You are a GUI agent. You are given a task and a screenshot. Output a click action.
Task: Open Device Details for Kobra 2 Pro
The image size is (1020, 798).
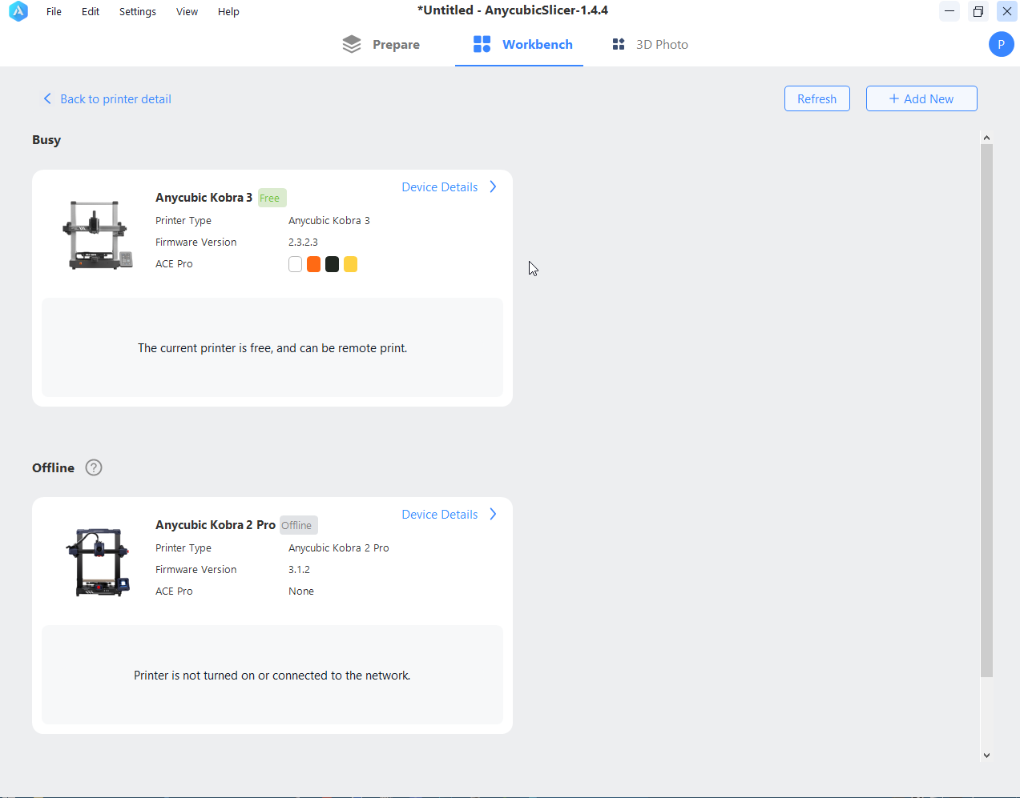coord(450,514)
